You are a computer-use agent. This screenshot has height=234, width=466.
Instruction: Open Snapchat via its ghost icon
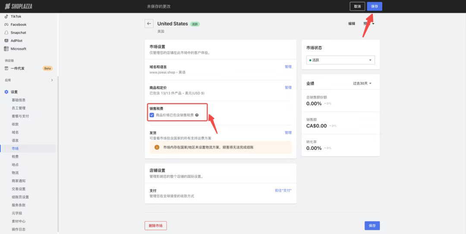point(6,33)
